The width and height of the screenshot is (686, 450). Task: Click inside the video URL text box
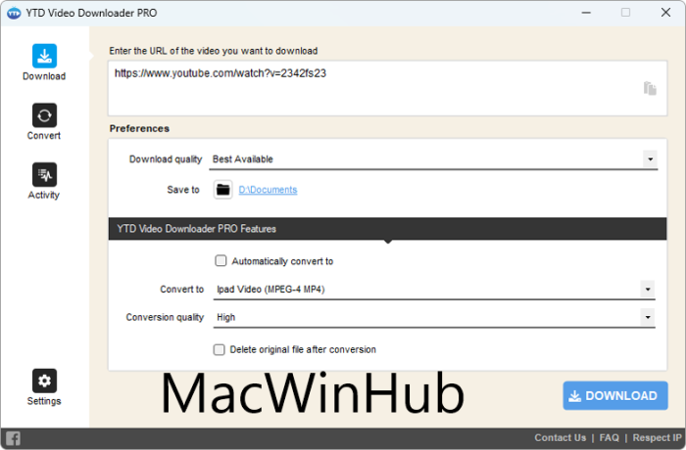(387, 88)
